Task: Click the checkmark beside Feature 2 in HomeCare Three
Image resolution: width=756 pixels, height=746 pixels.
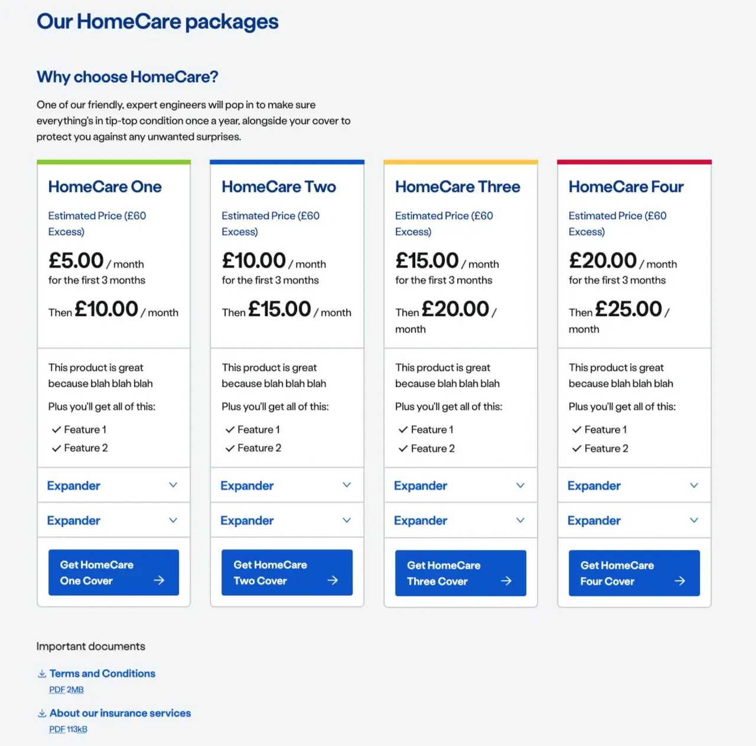Action: (403, 448)
